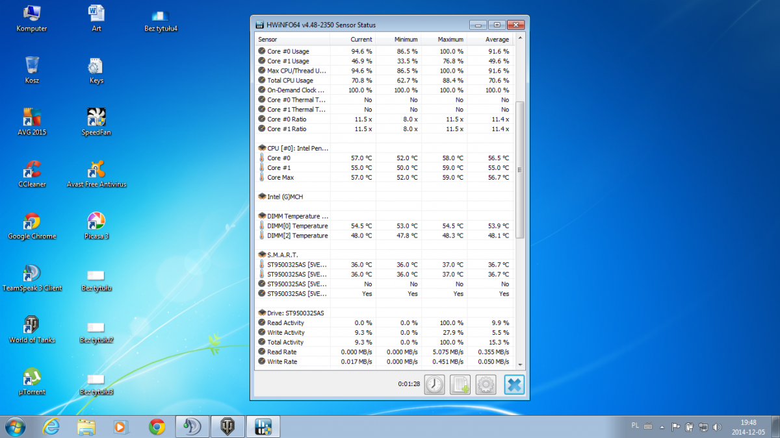Click the Show Desktop strip in taskbar
The image size is (780, 438).
pos(776,426)
